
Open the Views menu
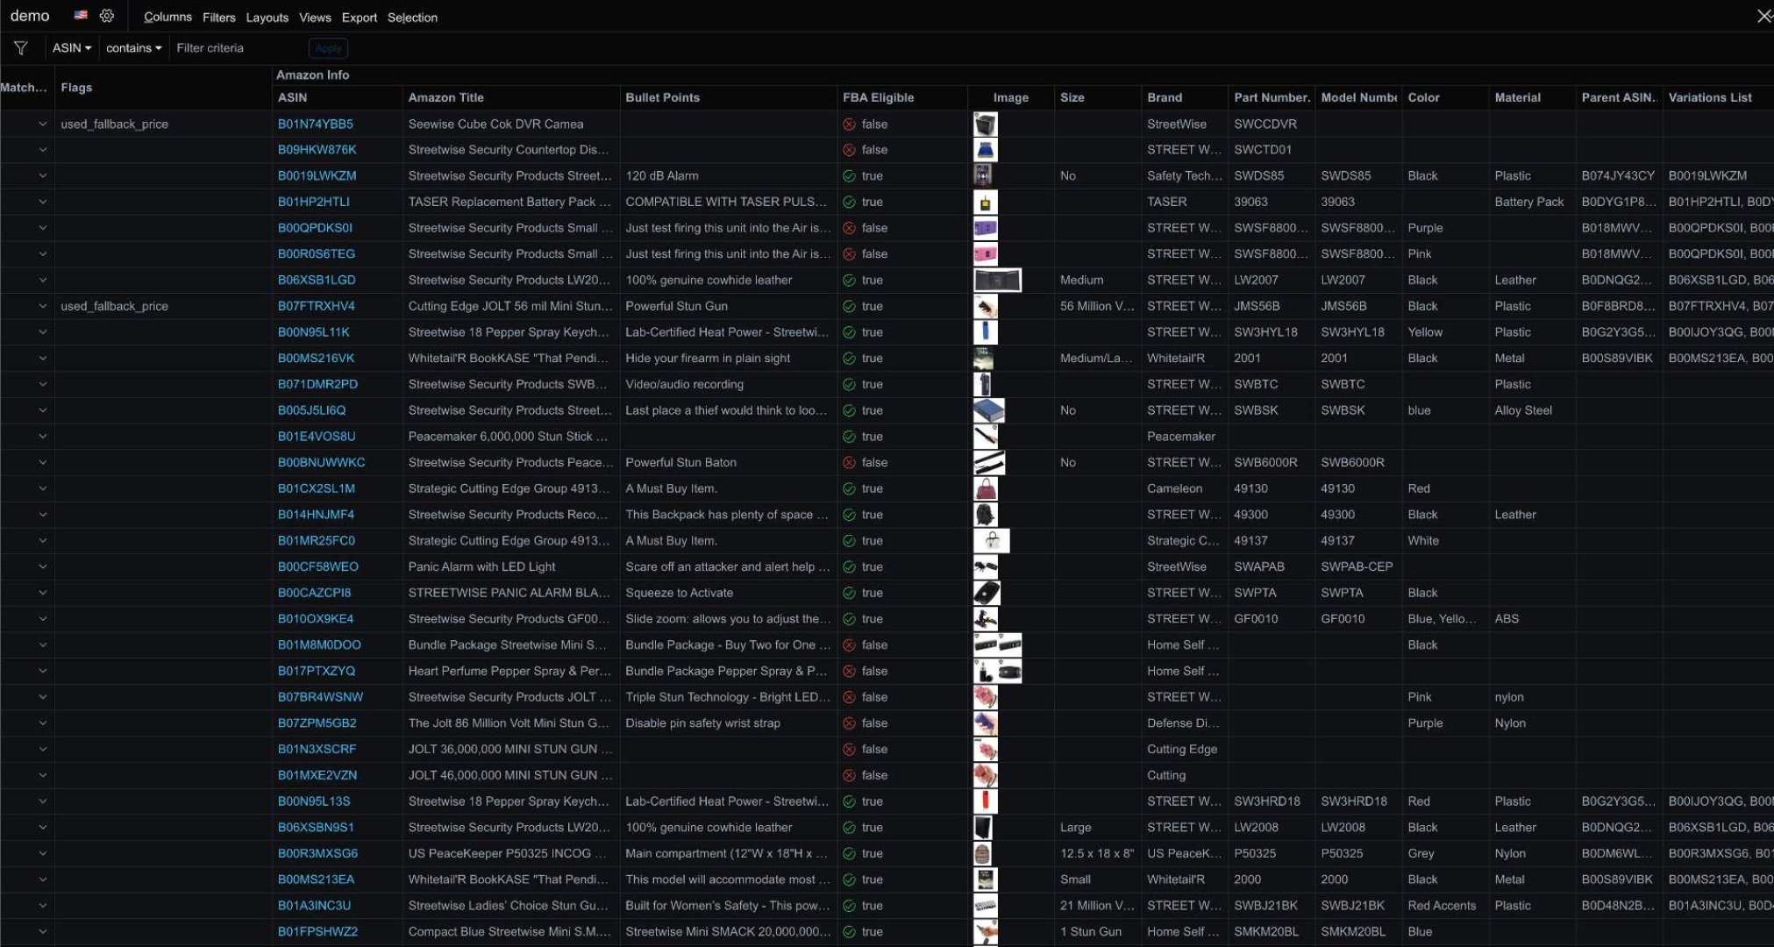(x=315, y=17)
